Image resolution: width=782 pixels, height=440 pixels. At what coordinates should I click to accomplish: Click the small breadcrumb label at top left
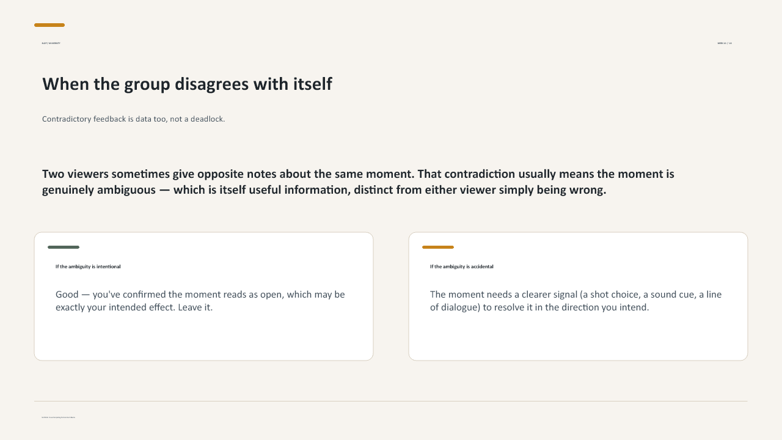[51, 43]
